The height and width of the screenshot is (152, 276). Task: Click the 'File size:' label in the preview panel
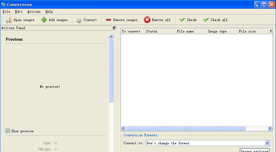click(x=45, y=149)
